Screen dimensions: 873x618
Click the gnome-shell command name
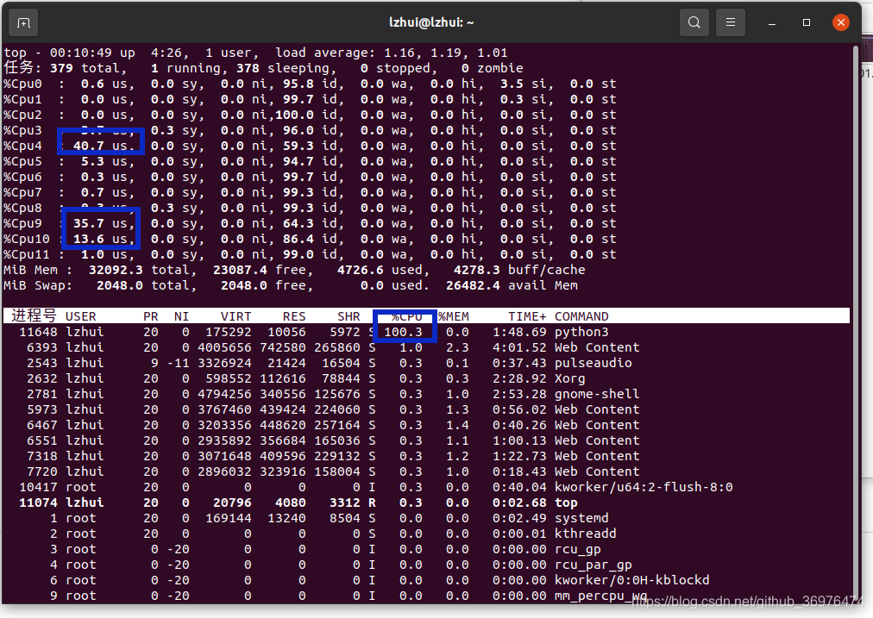(597, 395)
